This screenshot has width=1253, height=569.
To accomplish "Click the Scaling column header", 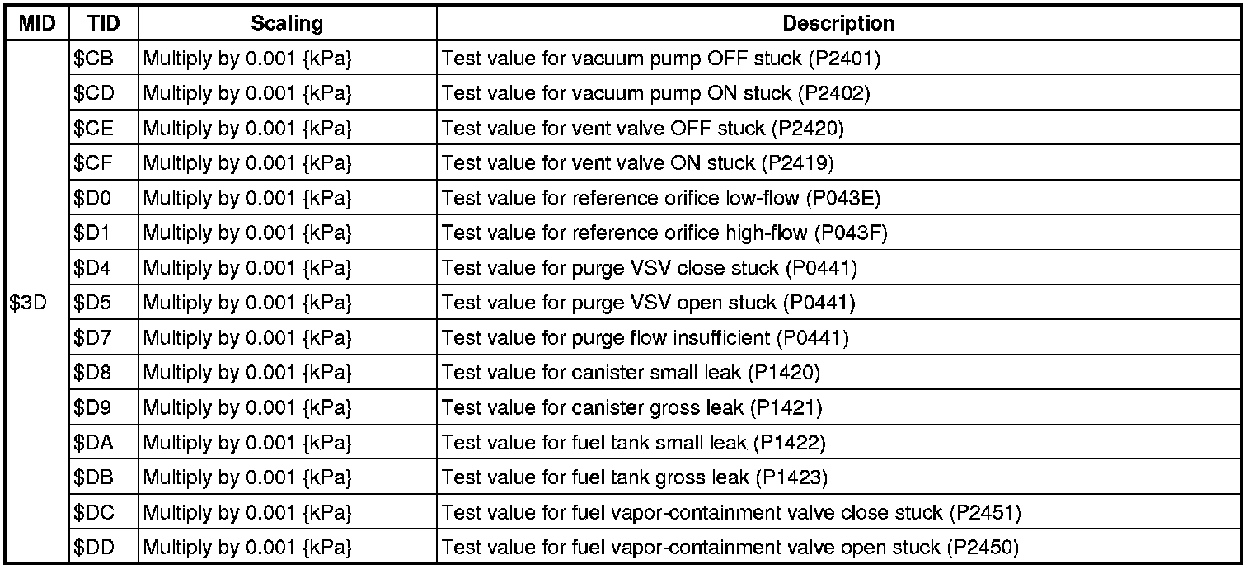I will [287, 24].
